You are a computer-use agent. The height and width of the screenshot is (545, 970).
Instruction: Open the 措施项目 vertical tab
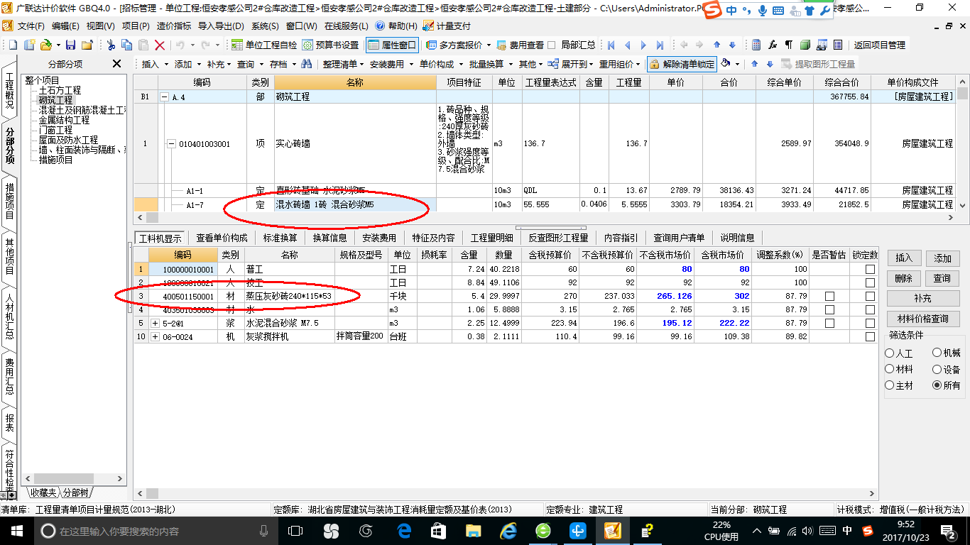[9, 202]
